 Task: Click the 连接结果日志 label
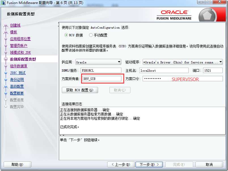coord(72,104)
